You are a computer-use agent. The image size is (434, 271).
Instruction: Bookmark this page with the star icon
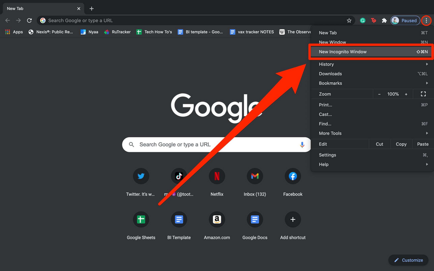[x=349, y=20]
